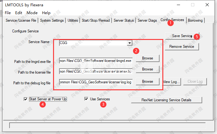Switch to the Service/License File tab
Screen dimensions: 217x134
(x=21, y=20)
